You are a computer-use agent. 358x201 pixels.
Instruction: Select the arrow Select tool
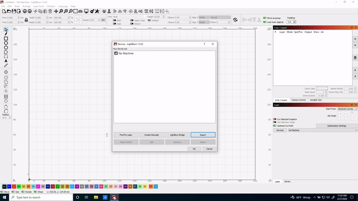6,30
